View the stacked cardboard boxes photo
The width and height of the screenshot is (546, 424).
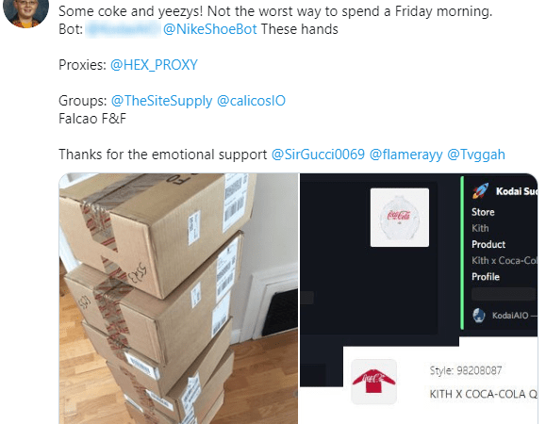point(178,299)
